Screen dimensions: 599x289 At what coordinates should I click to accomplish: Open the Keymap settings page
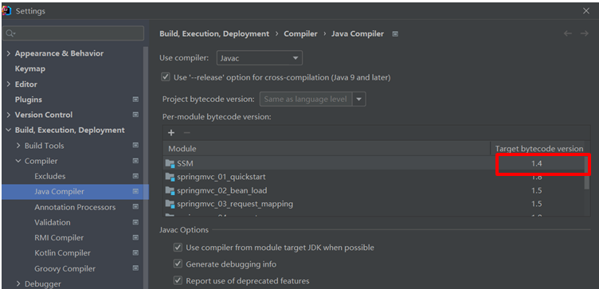tap(29, 68)
